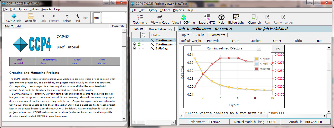Jump to Biblio report section
The height and width of the screenshot is (128, 334).
point(298,41)
